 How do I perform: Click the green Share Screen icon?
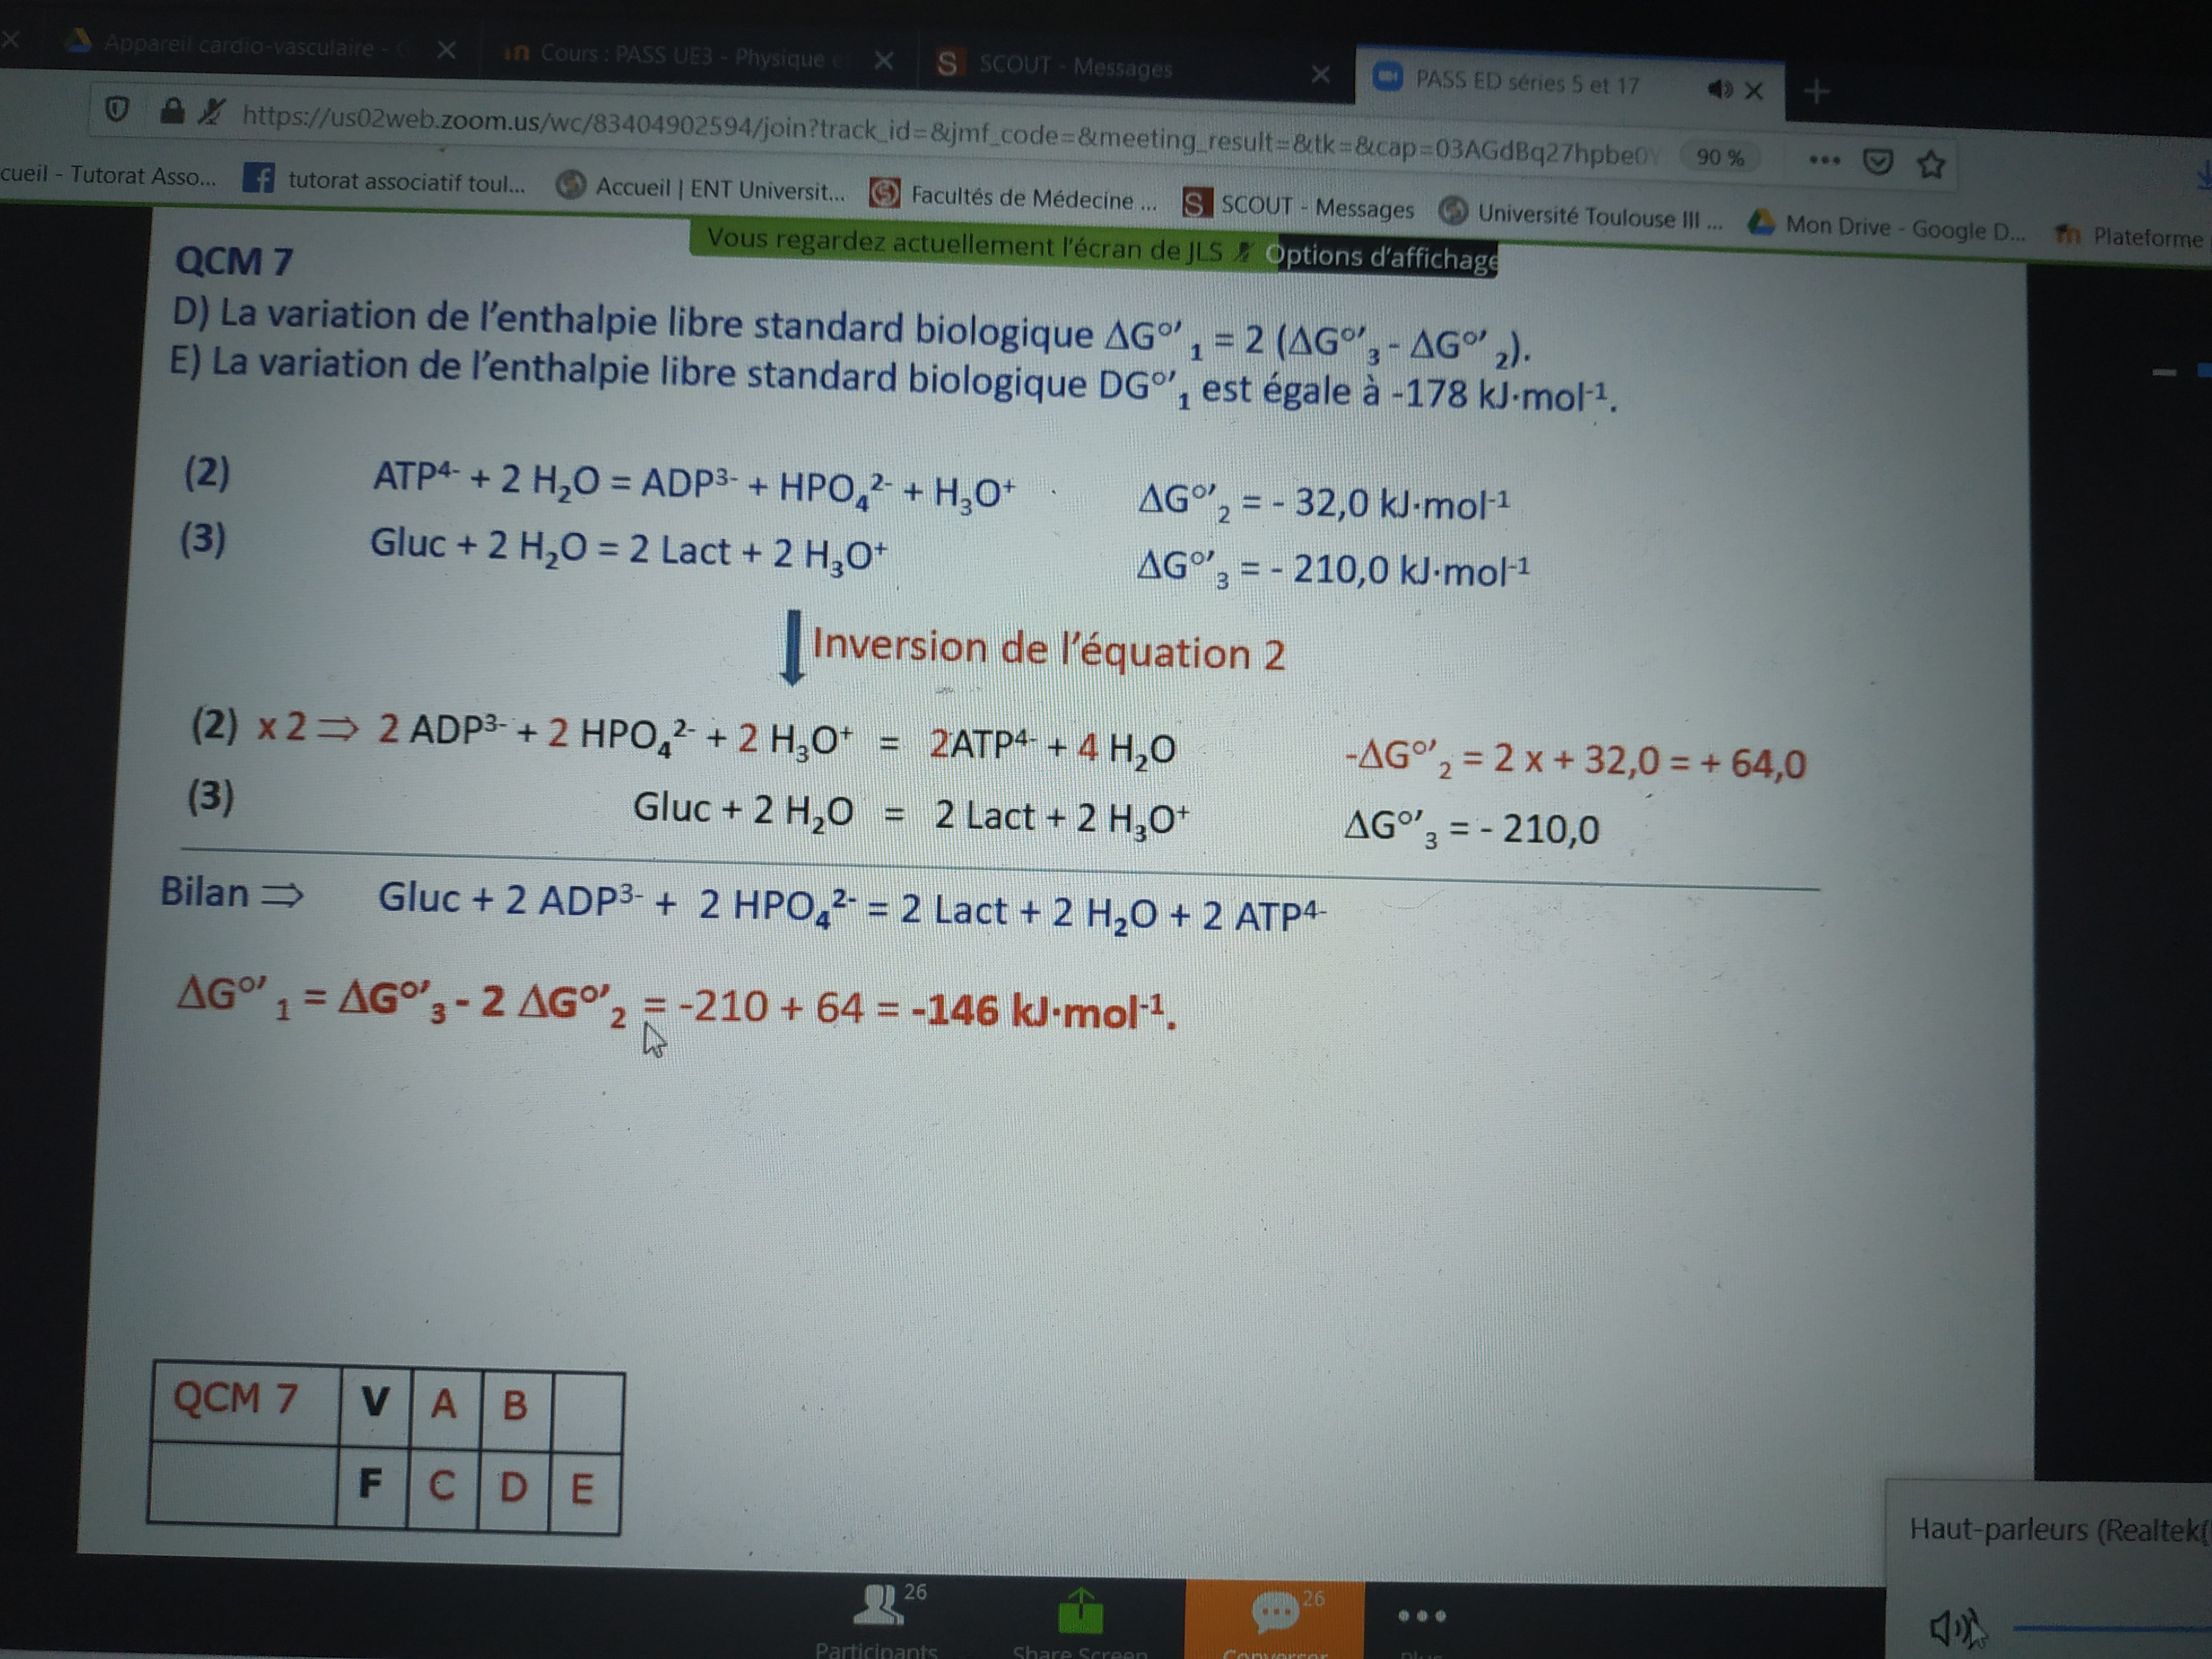click(x=1080, y=1611)
